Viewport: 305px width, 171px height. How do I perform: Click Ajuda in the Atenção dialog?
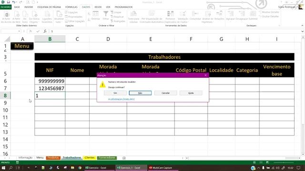coord(191,93)
